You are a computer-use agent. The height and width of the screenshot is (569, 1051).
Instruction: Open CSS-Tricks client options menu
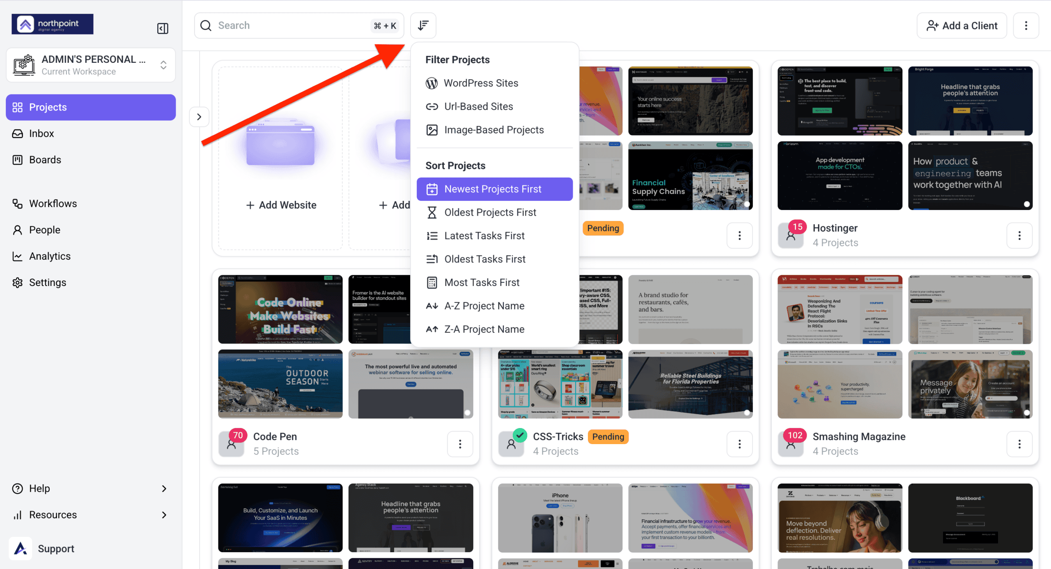click(739, 444)
